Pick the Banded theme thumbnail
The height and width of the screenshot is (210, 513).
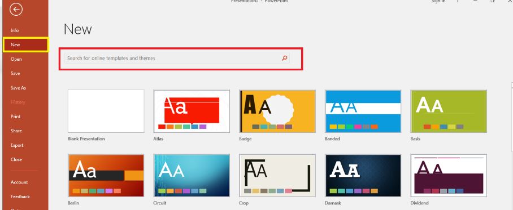[363, 111]
